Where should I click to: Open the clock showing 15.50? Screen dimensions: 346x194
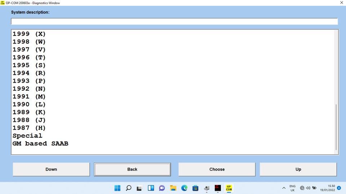pyautogui.click(x=328, y=188)
